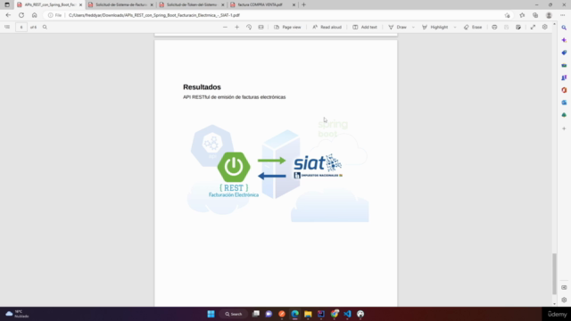Enter full screen mode
This screenshot has width=571, height=321.
[x=533, y=27]
